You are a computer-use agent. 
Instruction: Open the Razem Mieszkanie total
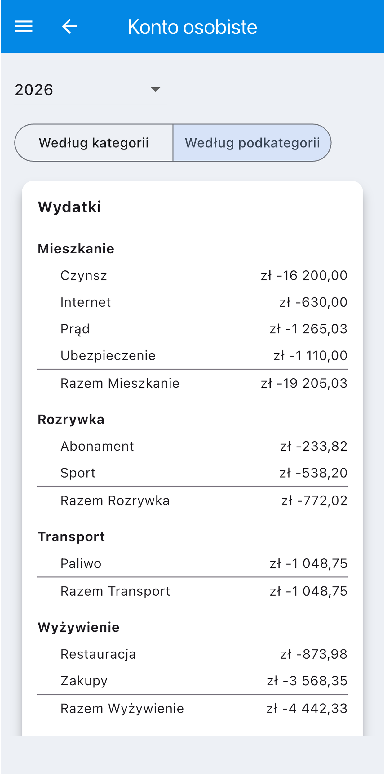(192, 384)
